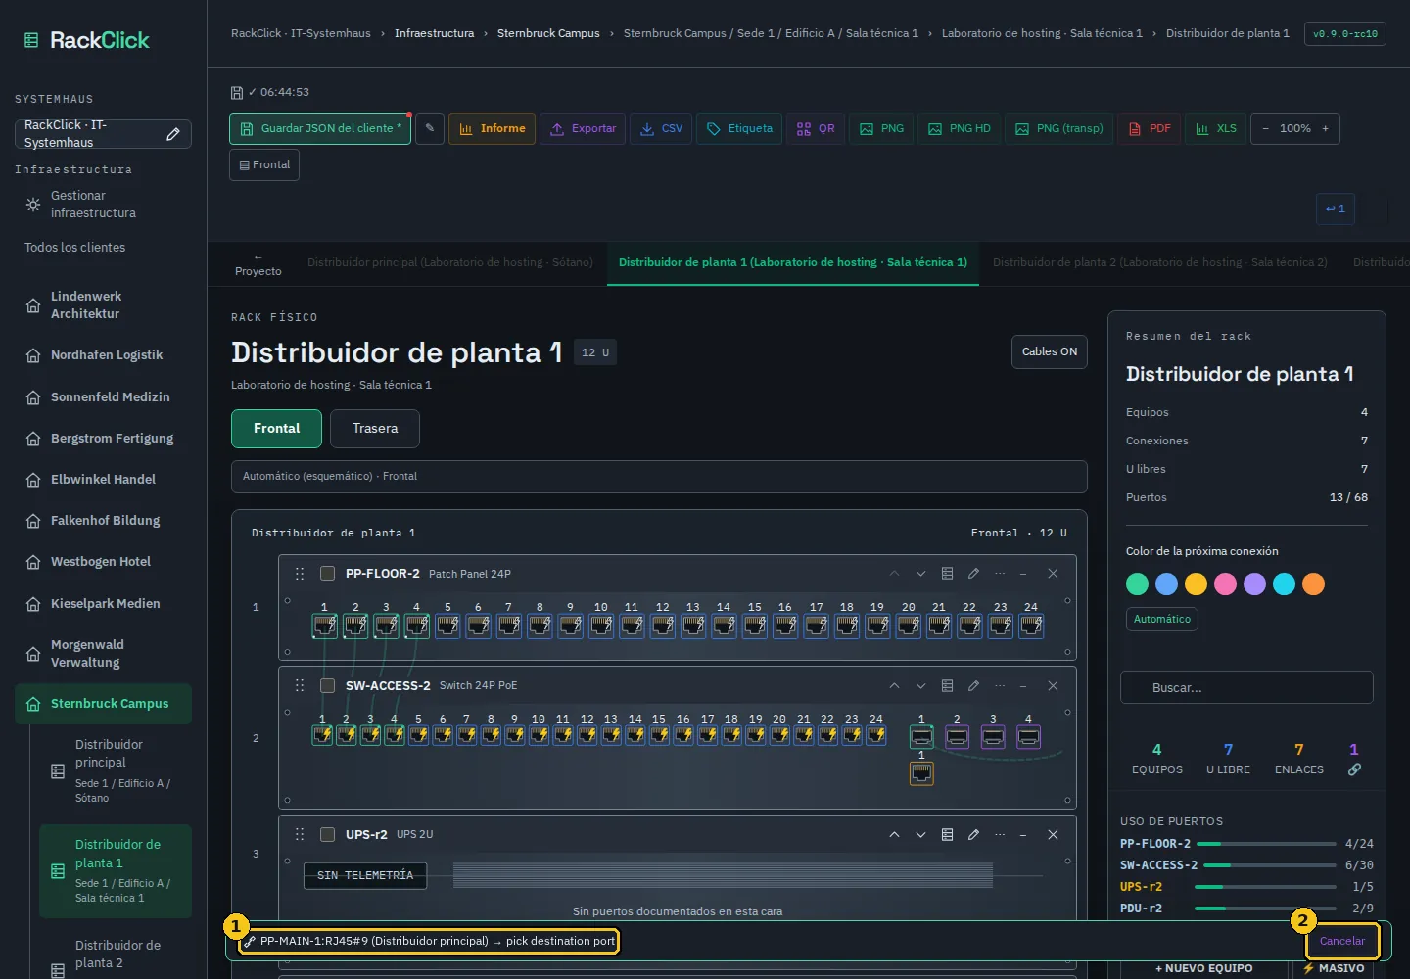Collapse the Sternbruck Campus customer in the sidebar
Image resolution: width=1410 pixels, height=979 pixels.
point(103,704)
